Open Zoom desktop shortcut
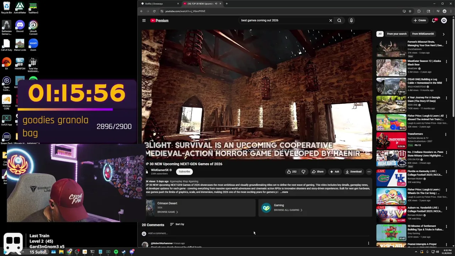This screenshot has height=256, width=455. pos(33,46)
